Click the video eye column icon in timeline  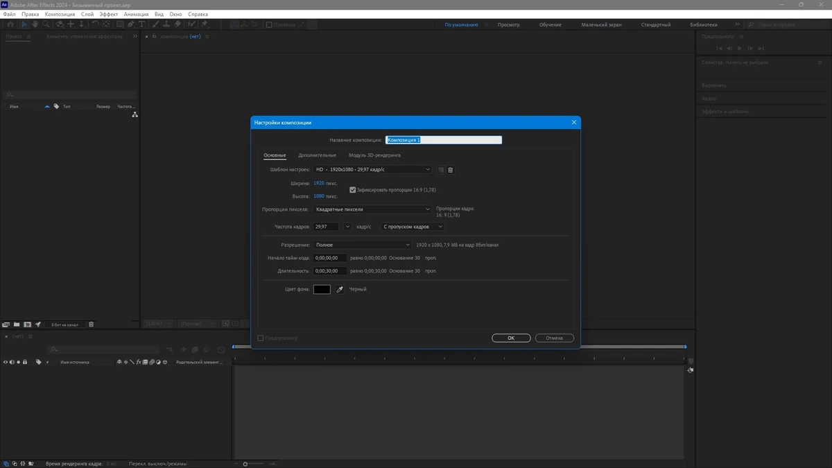(x=6, y=362)
